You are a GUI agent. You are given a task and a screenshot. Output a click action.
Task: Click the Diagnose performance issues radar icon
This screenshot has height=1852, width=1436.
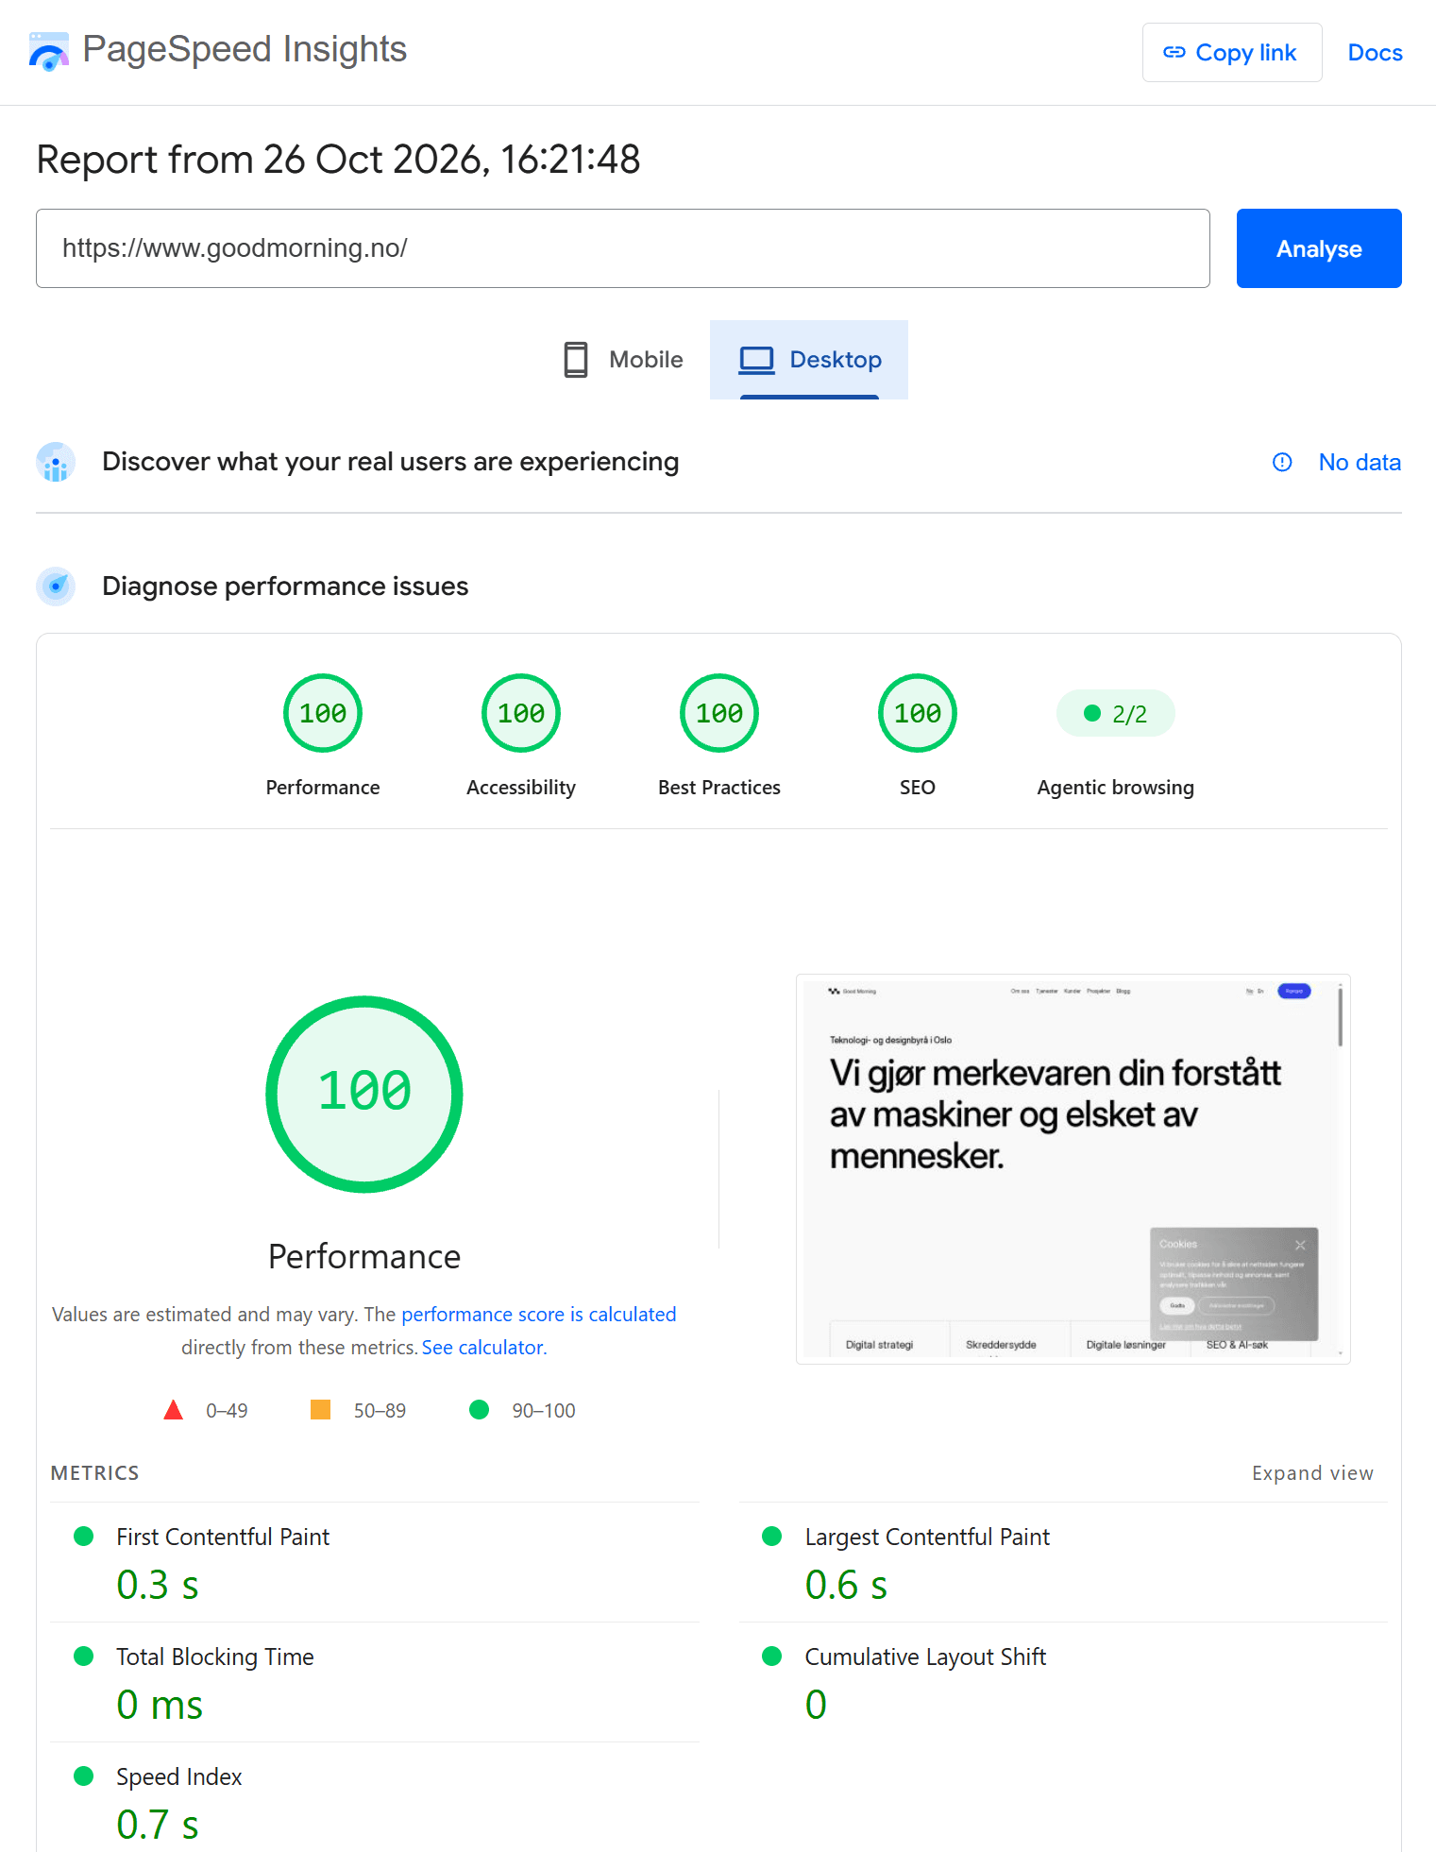click(56, 586)
